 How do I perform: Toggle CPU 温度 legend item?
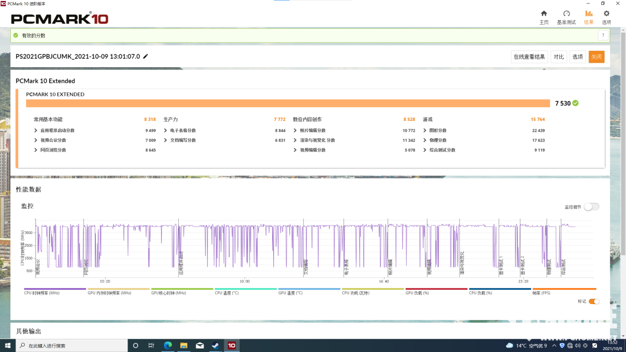coord(246,291)
